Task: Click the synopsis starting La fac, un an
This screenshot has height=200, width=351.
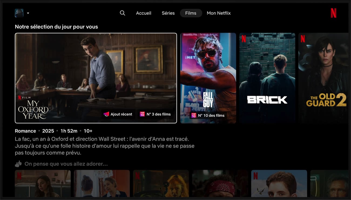Action: point(104,146)
